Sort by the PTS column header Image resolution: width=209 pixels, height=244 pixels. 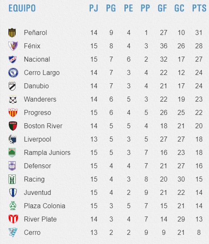(199, 8)
